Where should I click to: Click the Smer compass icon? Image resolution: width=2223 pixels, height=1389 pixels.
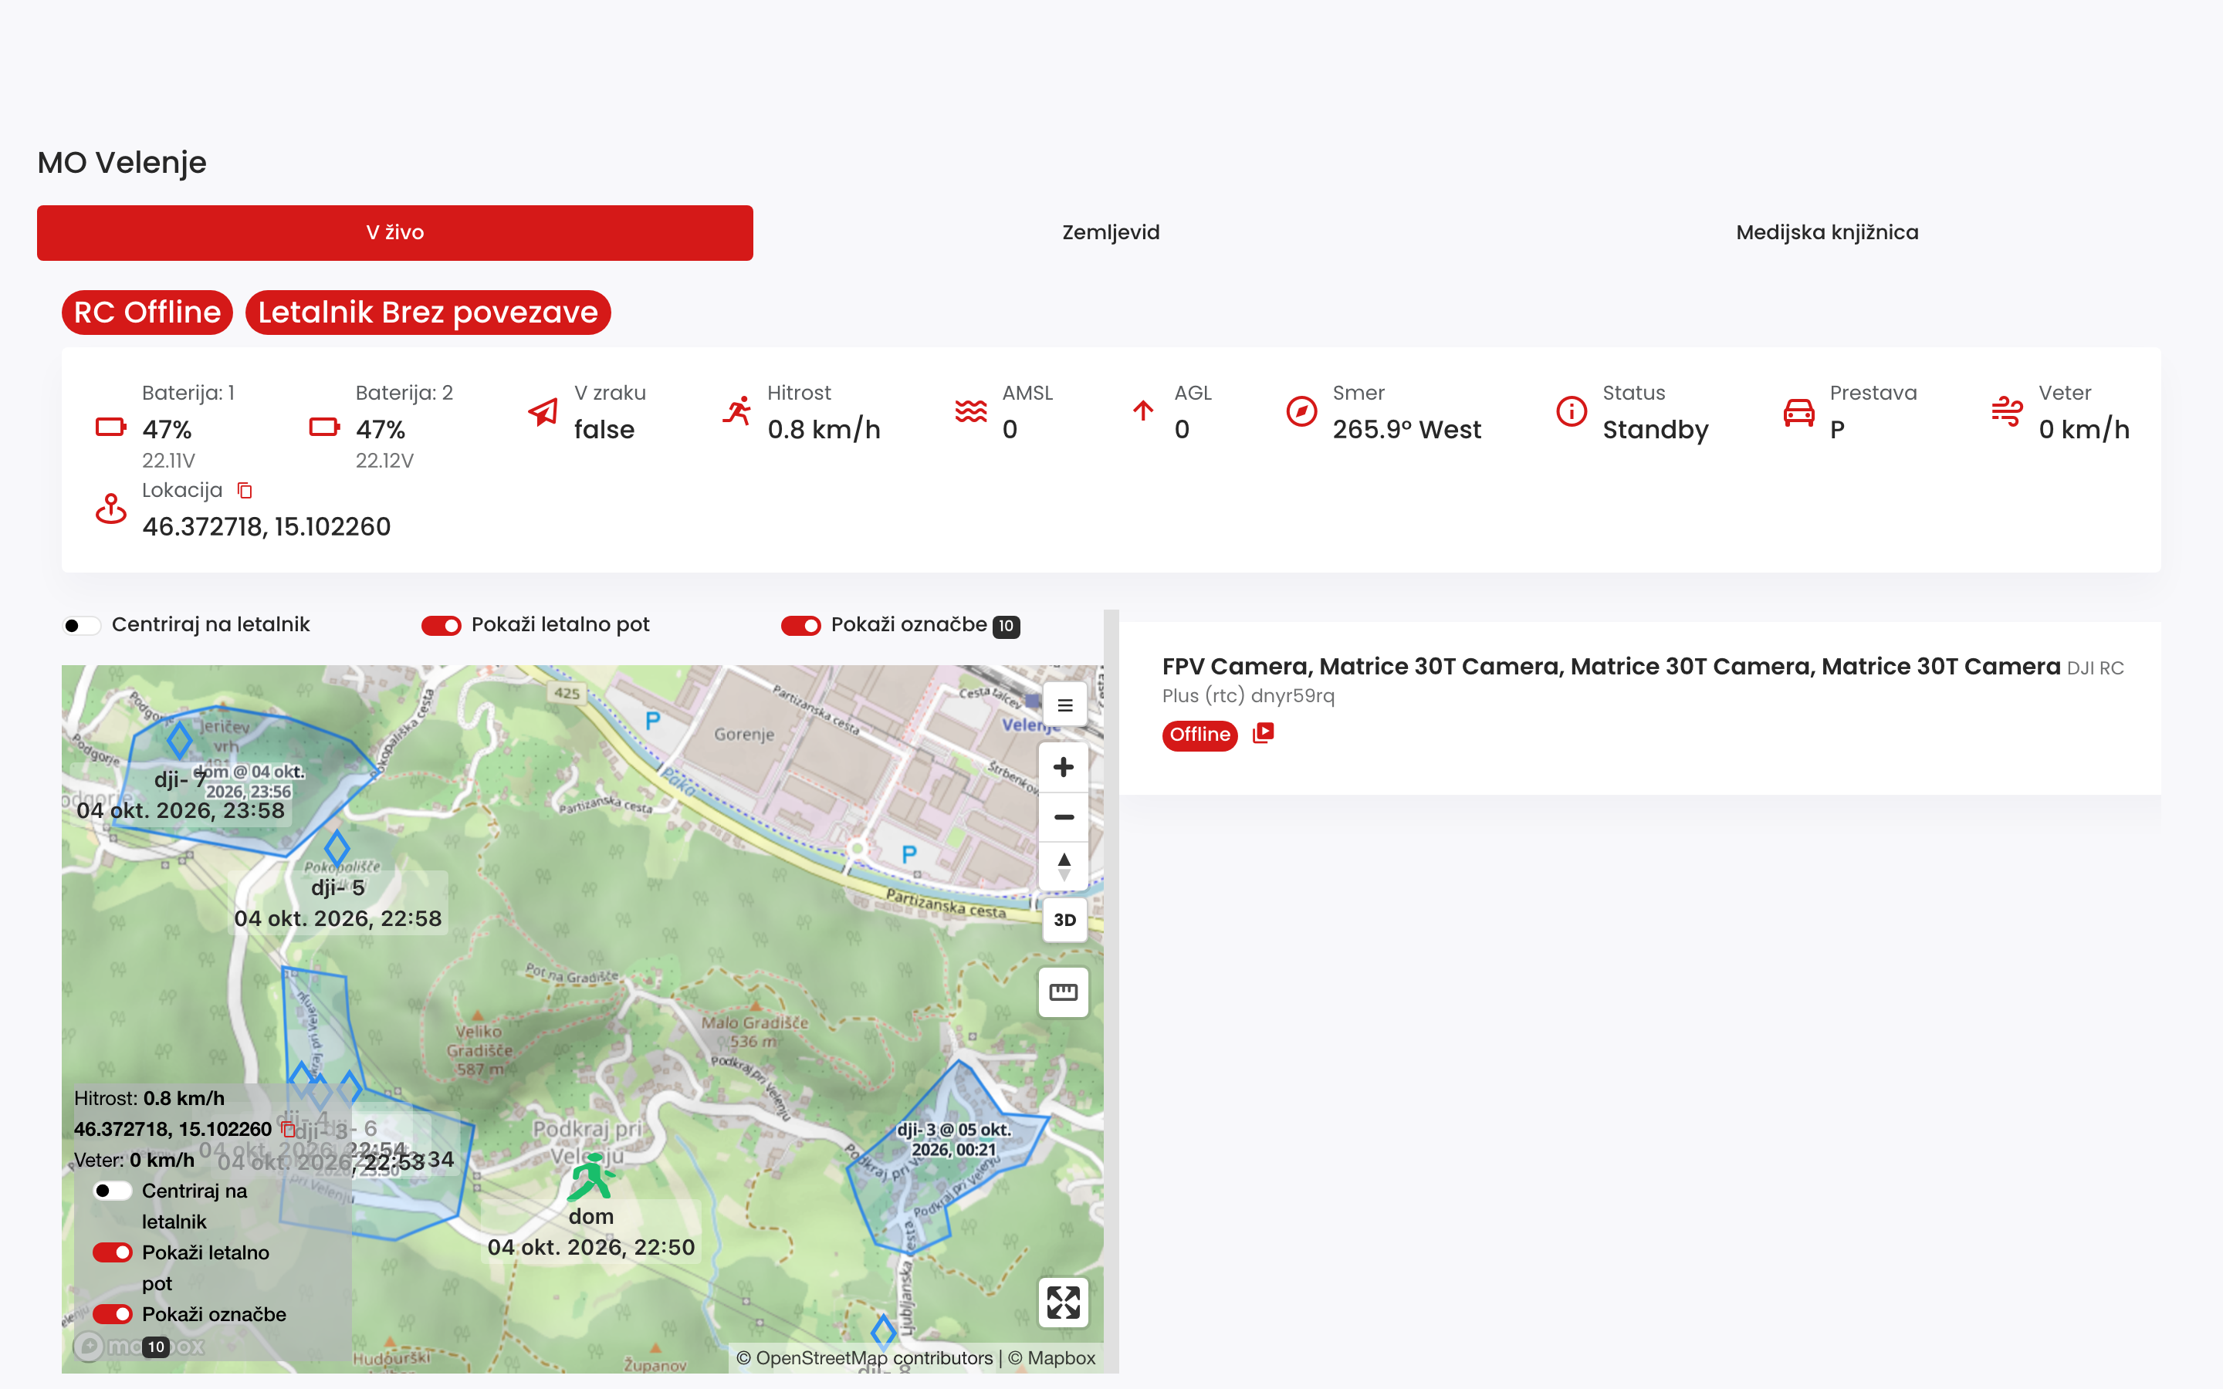(1301, 411)
